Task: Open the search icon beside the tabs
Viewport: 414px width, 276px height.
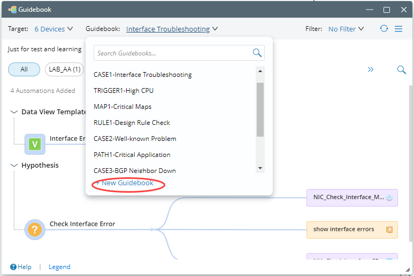Action: click(401, 69)
